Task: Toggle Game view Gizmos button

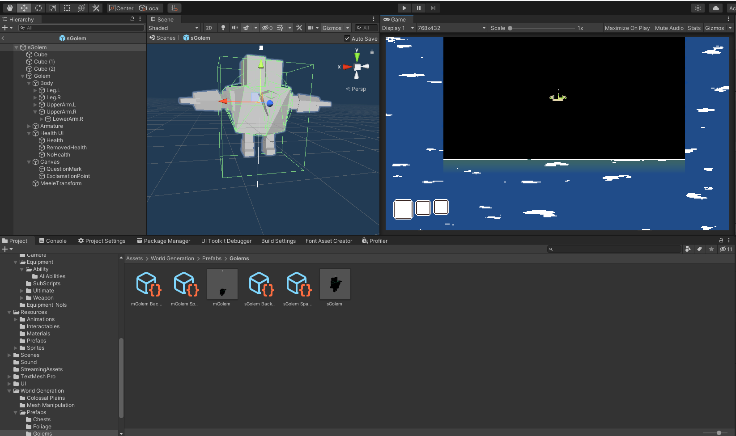Action: pyautogui.click(x=714, y=28)
